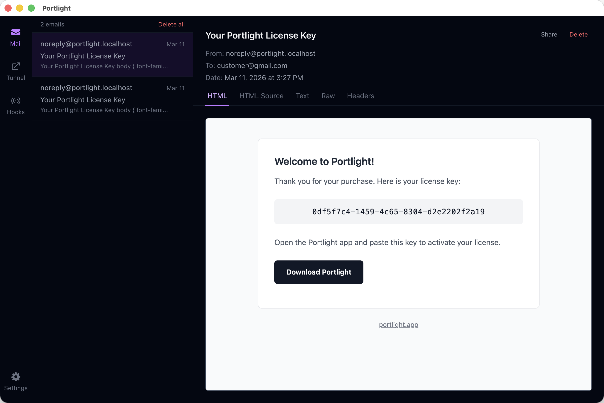Select the HTML tab
Image resolution: width=604 pixels, height=403 pixels.
217,96
